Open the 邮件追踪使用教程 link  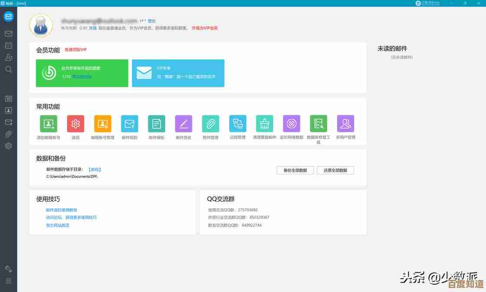pos(62,210)
